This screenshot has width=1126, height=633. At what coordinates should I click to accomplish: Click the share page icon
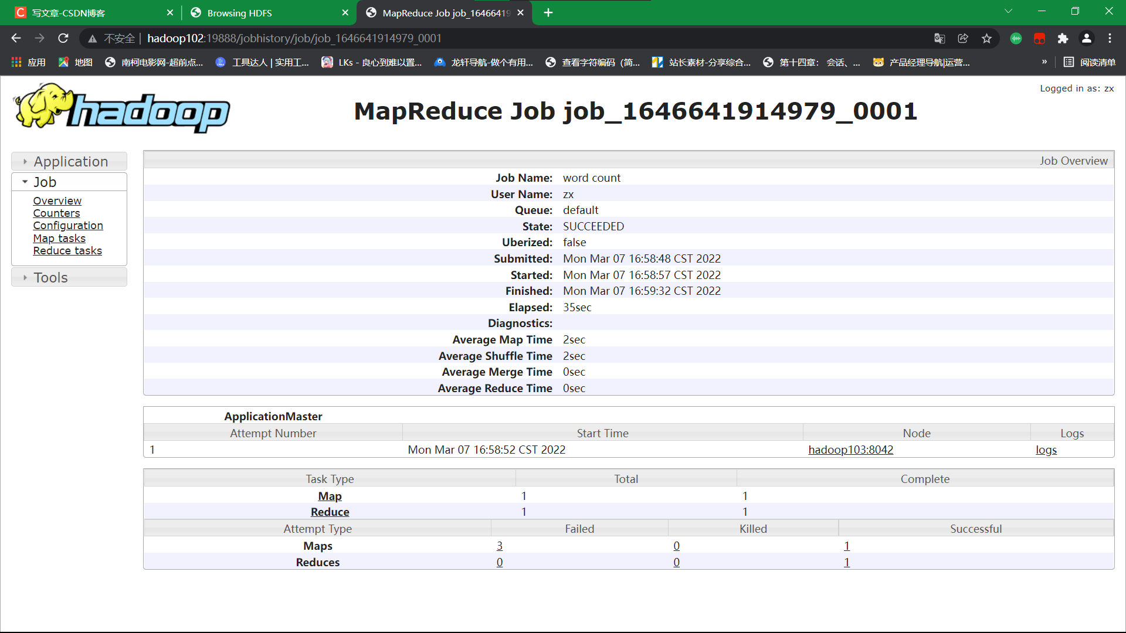(x=963, y=39)
